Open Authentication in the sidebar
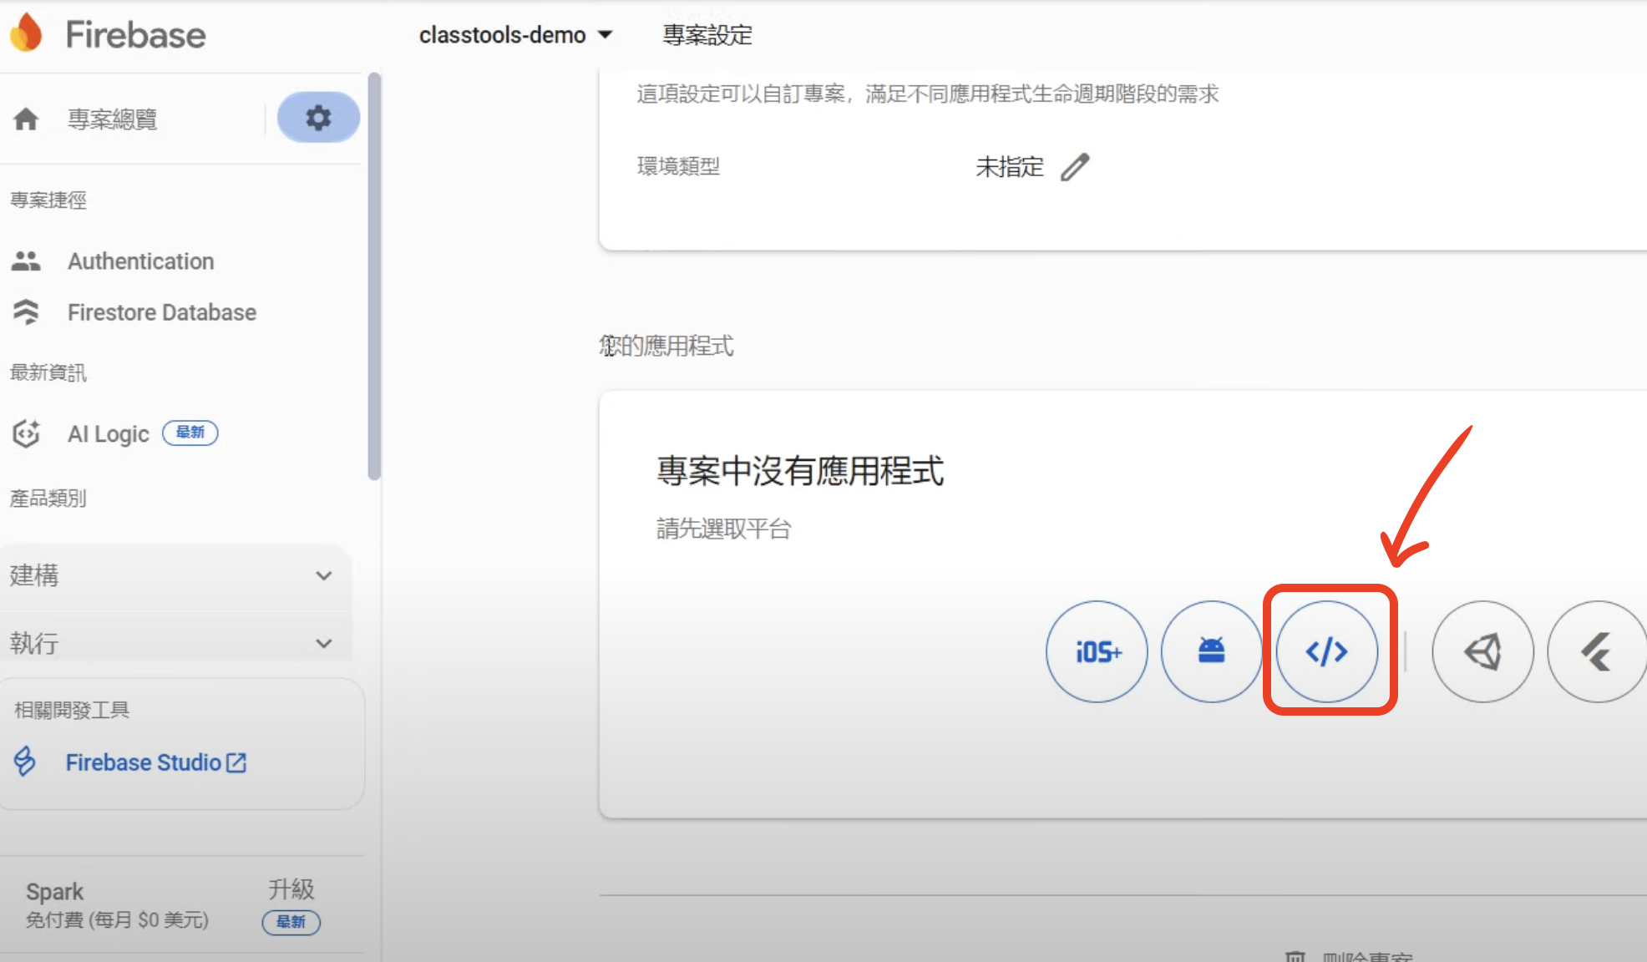 point(140,261)
